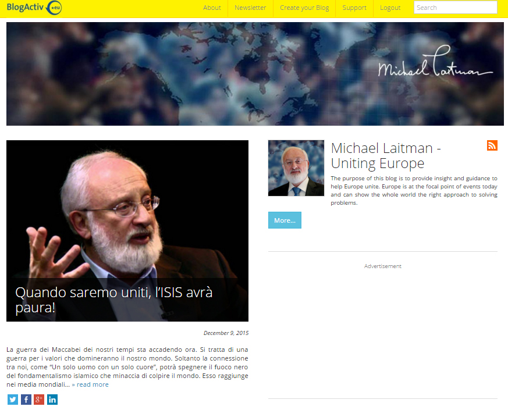Image resolution: width=508 pixels, height=410 pixels.
Task: Share the post on LinkedIn
Action: click(52, 400)
